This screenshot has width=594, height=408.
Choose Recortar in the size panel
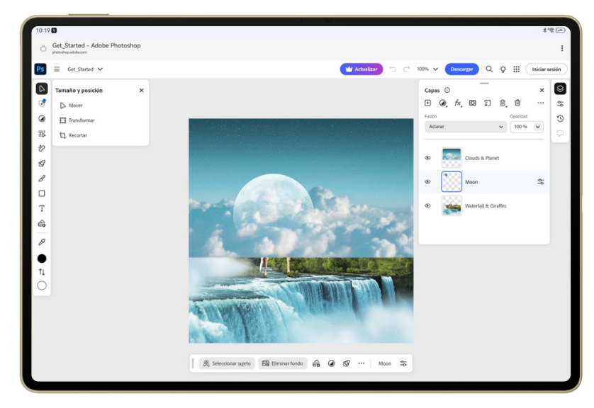point(78,135)
